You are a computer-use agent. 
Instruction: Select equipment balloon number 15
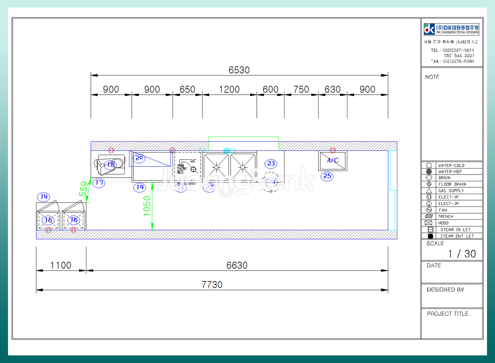click(x=48, y=220)
